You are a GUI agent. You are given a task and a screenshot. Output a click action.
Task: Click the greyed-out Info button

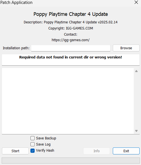coord(97,151)
